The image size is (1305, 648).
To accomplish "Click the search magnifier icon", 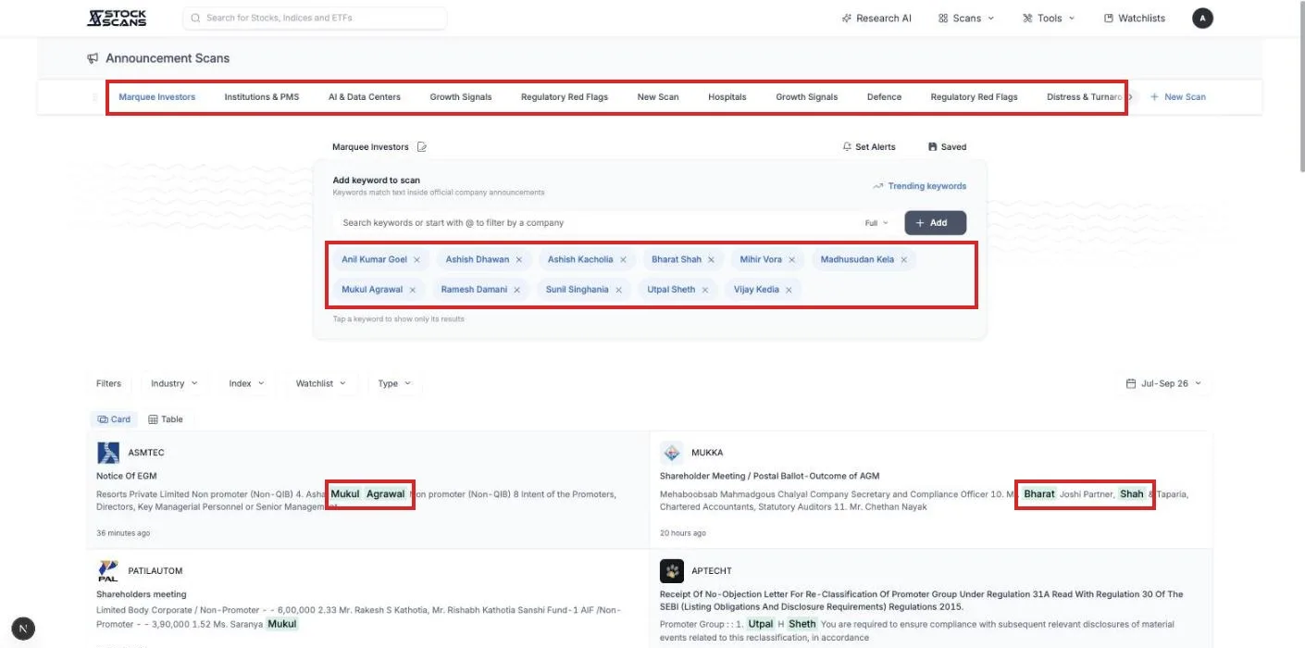I will click(196, 18).
